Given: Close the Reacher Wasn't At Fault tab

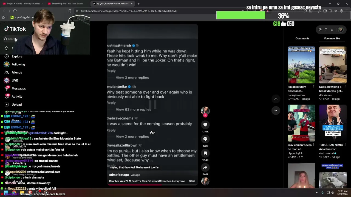Looking at the screenshot, I should click(x=132, y=4).
